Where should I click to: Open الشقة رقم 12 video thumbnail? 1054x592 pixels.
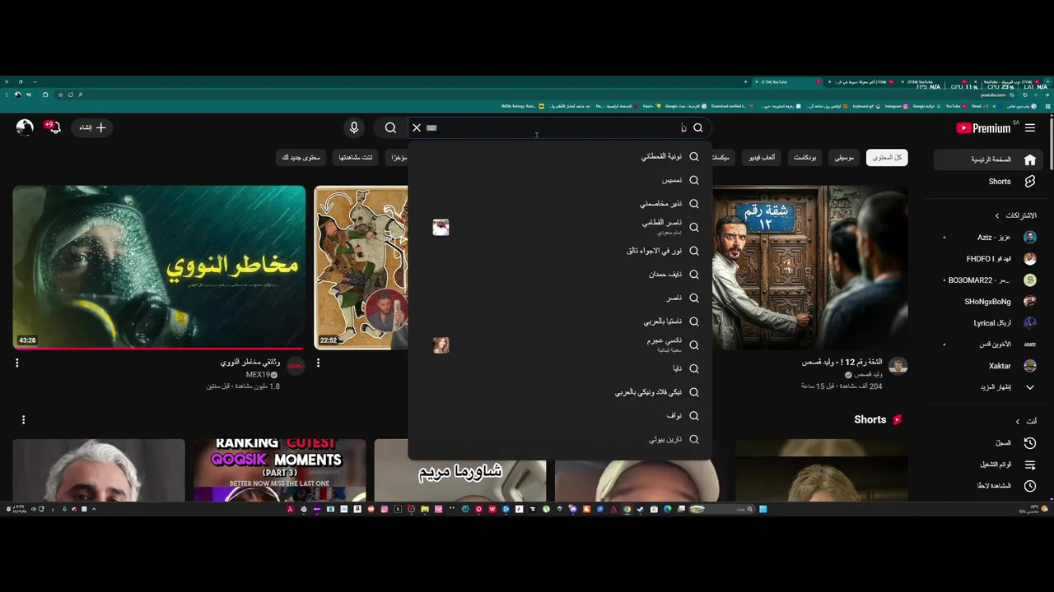pyautogui.click(x=809, y=267)
